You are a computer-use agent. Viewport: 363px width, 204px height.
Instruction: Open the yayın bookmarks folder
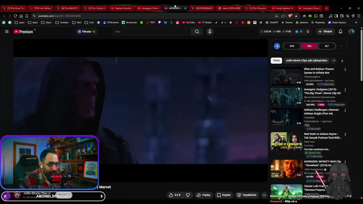(x=20, y=22)
